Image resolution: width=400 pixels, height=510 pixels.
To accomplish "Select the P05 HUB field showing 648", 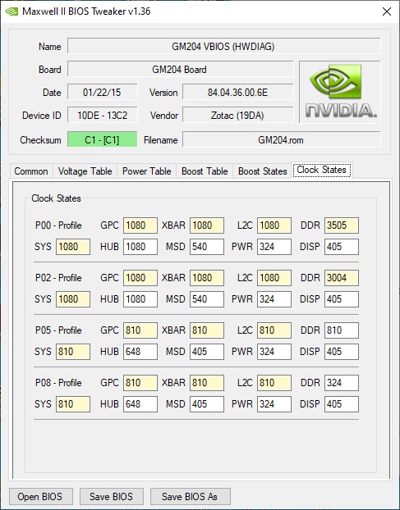I will pos(140,352).
